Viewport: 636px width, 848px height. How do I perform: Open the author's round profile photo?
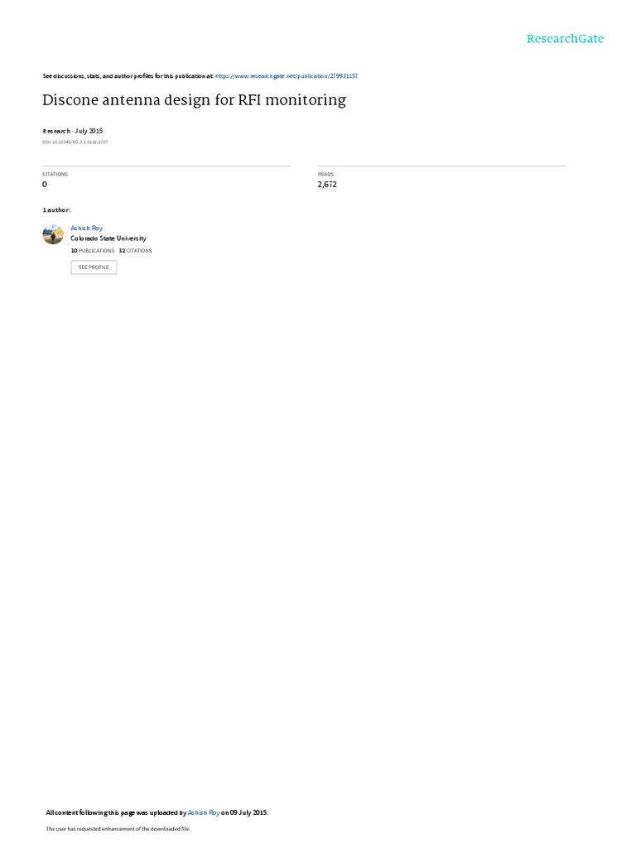pyautogui.click(x=53, y=234)
